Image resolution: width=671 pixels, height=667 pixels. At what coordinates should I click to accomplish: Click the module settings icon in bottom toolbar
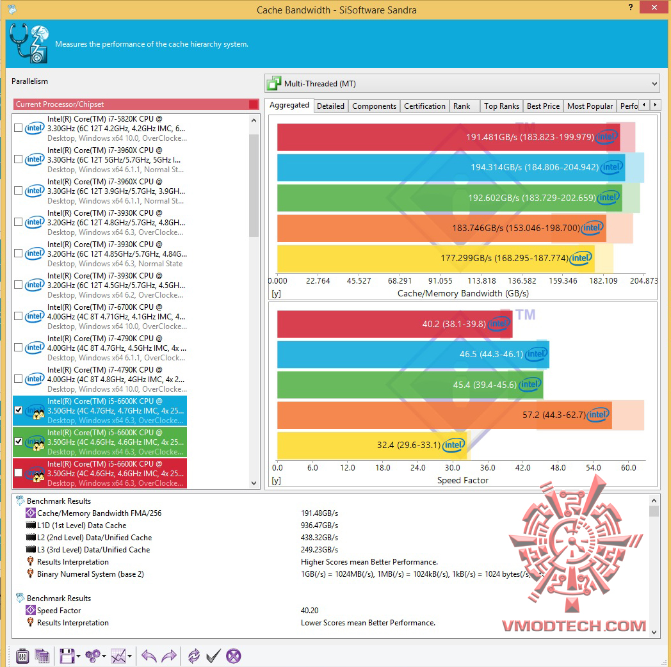pos(22,655)
